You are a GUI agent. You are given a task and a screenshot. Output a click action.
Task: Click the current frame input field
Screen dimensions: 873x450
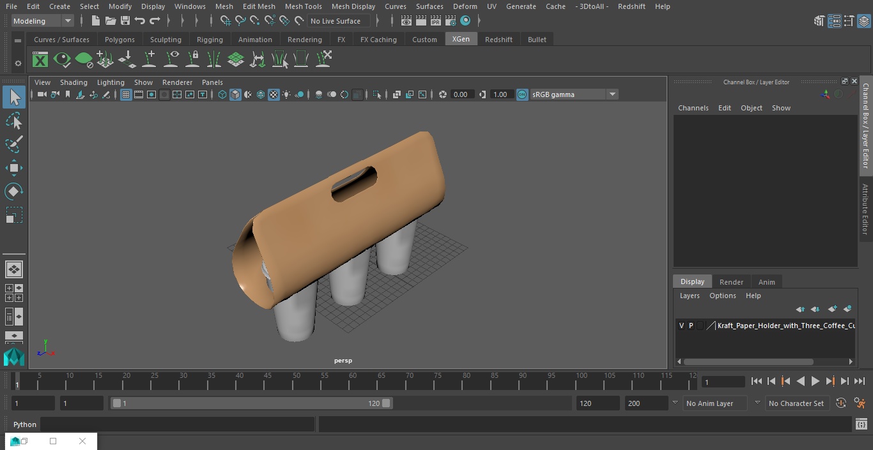(723, 382)
